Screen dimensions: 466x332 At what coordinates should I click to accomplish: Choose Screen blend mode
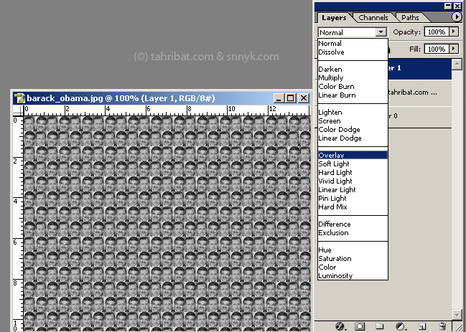click(353, 120)
